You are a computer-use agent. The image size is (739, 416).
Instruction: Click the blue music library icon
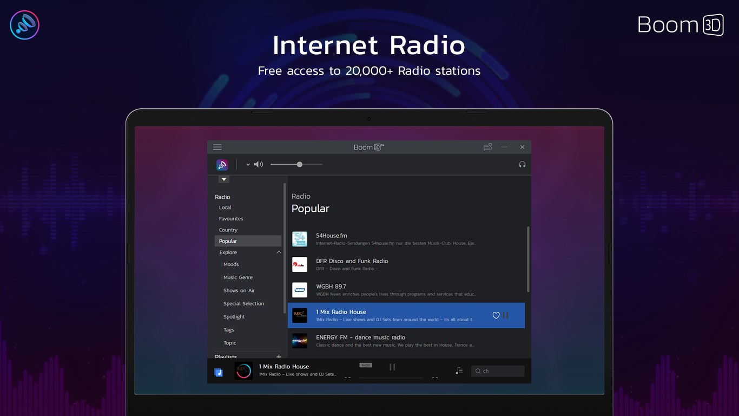[219, 372]
